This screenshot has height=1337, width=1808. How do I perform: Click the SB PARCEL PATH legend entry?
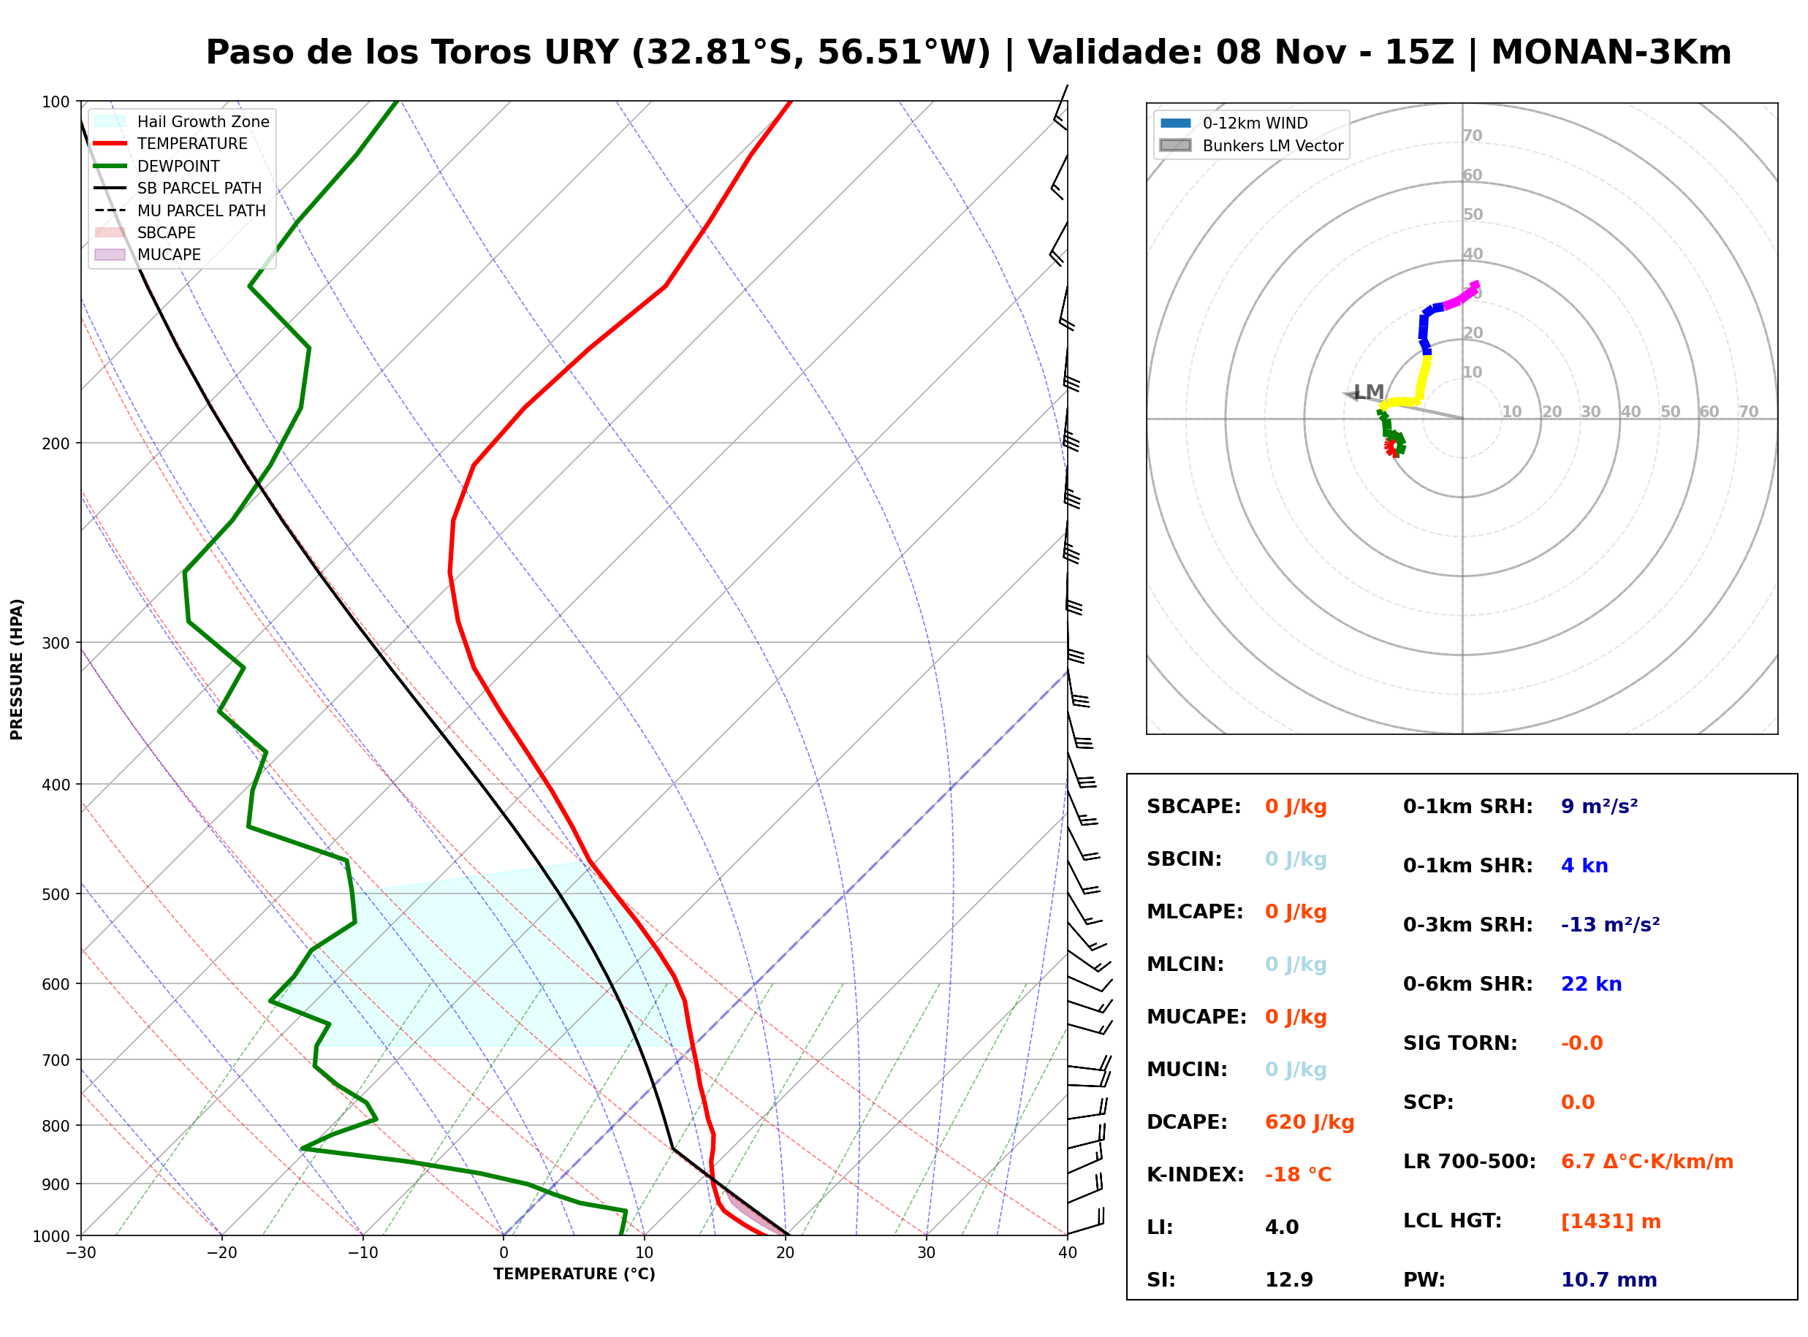178,188
